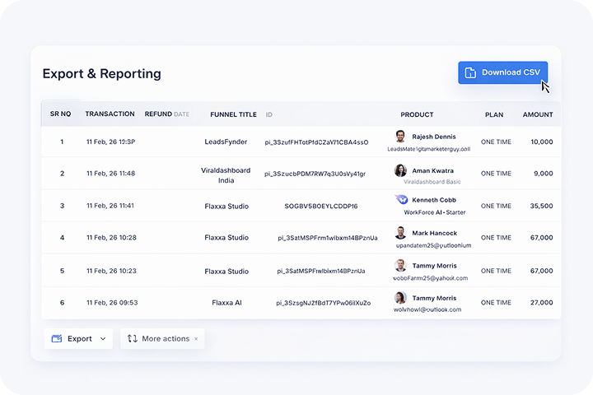
Task: Open the More actions menu
Action: [x=165, y=338]
